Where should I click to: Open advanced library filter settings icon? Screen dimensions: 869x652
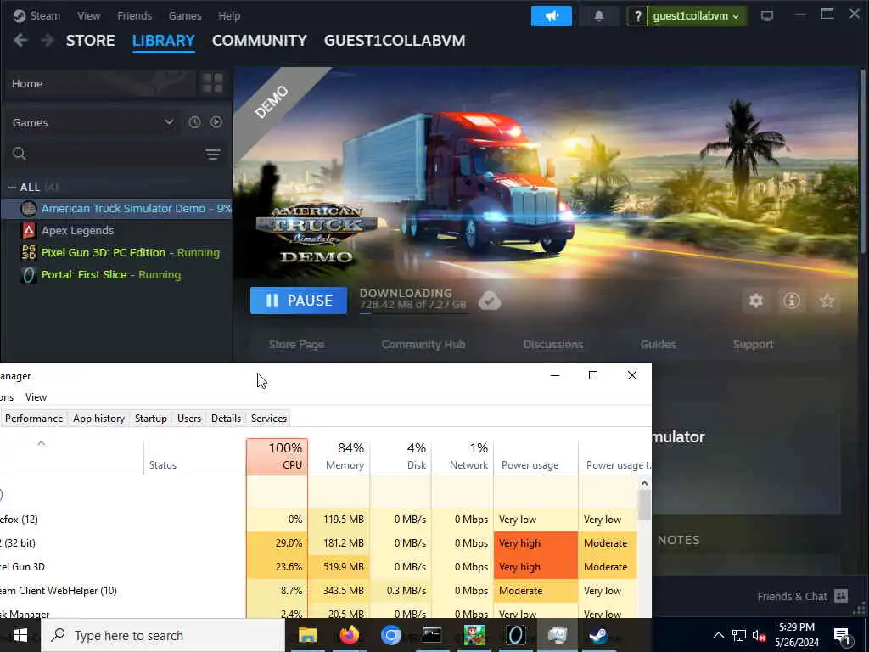pos(213,155)
